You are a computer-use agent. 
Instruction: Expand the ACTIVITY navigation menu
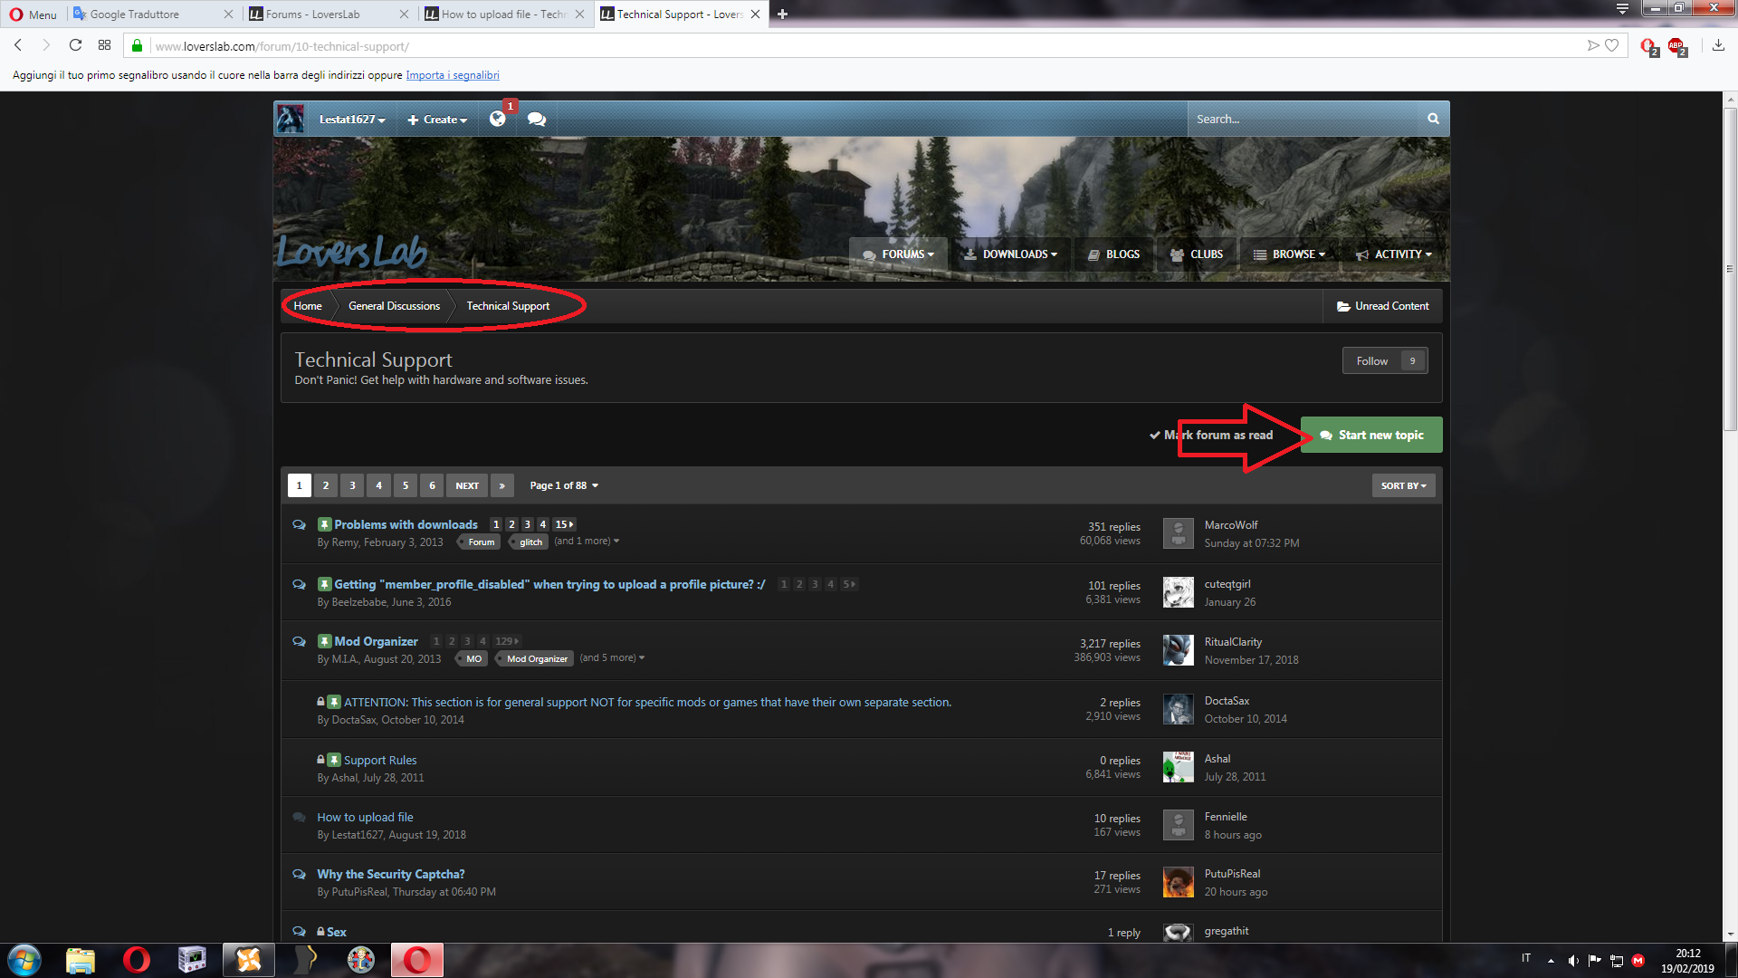[x=1394, y=254]
